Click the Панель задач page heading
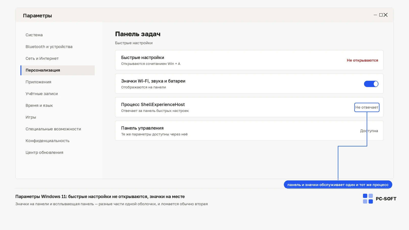This screenshot has width=409, height=230. coord(138,34)
